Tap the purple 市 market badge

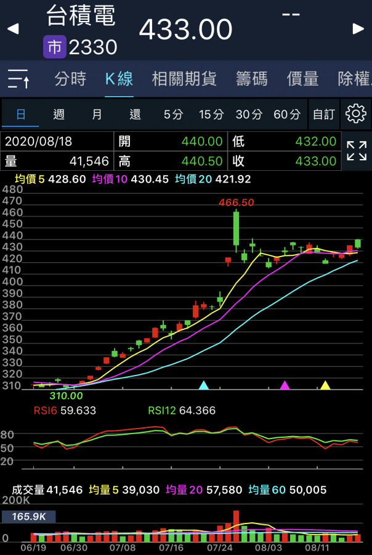pyautogui.click(x=54, y=47)
